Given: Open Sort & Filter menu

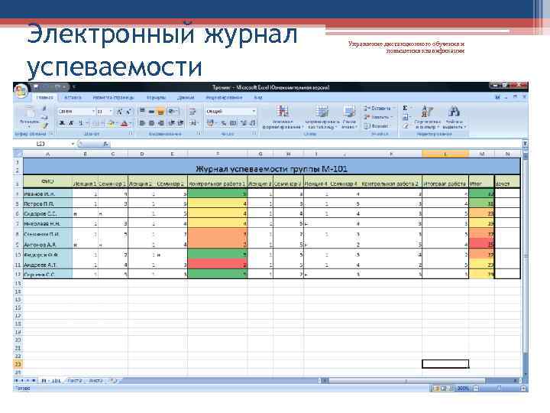Looking at the screenshot, I should [x=427, y=117].
